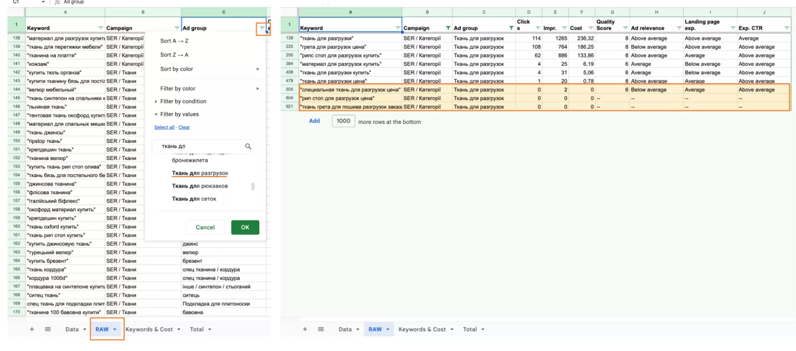Choose Sort A to Z option
The width and height of the screenshot is (796, 351).
pyautogui.click(x=174, y=41)
